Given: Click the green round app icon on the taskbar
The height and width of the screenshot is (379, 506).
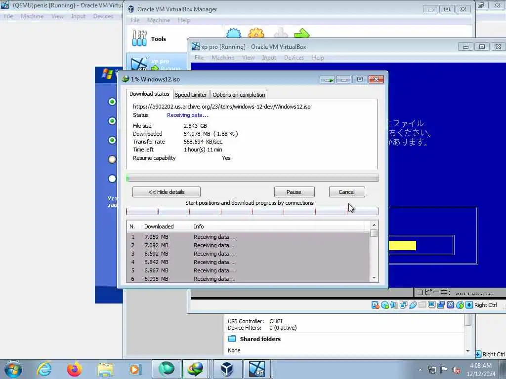Looking at the screenshot, I should (x=166, y=369).
